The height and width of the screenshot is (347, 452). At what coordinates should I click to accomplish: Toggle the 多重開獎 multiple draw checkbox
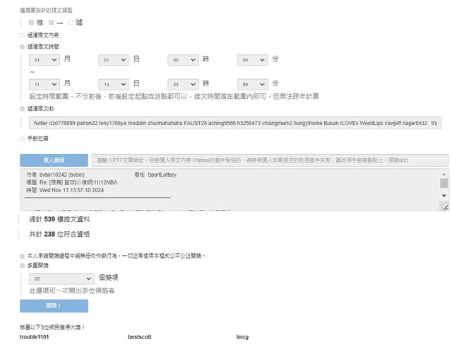point(22,266)
